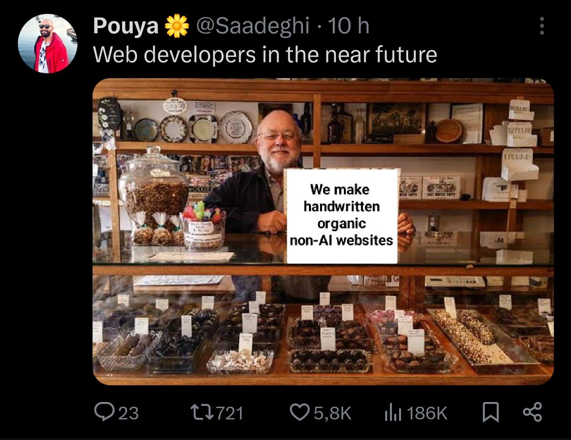
Task: Click the retweet arrows icon
Action: tap(201, 412)
